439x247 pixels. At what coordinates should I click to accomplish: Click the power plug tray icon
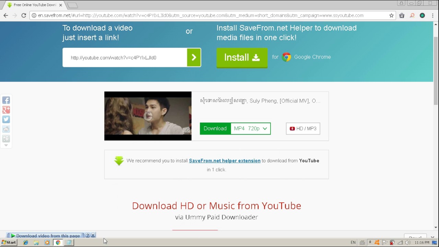coord(392,243)
